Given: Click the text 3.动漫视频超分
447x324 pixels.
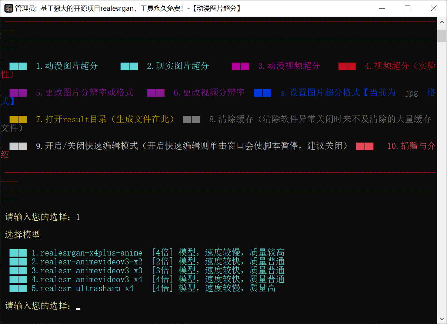Looking at the screenshot, I should click(289, 66).
